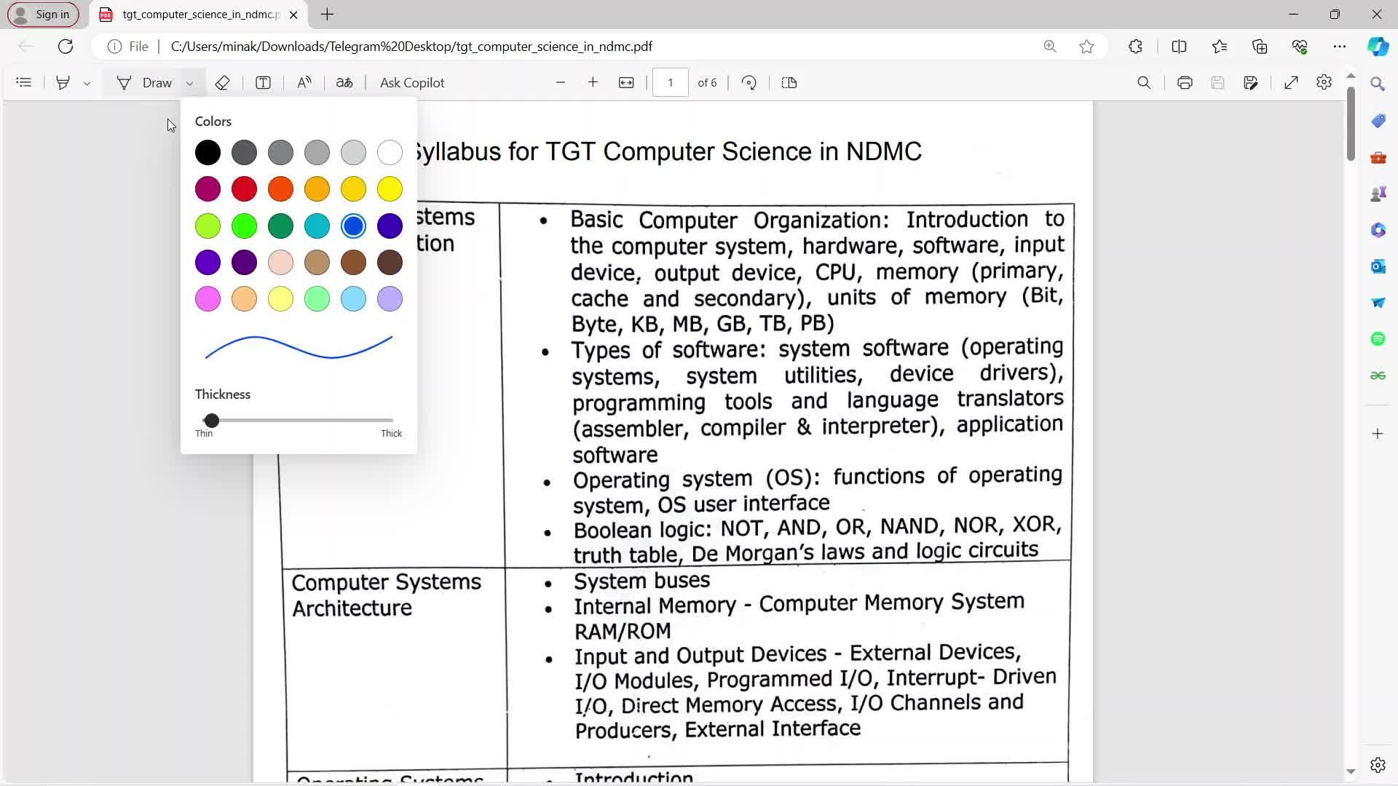Select the Erase tool
Screen dimensions: 1398x786
coord(223,83)
